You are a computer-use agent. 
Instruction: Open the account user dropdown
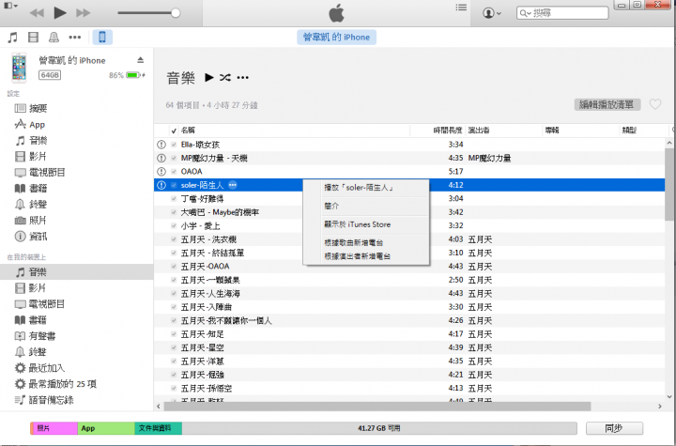491,13
